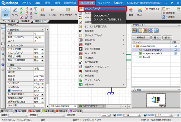Open the ファイル menu
181x122 pixels.
pos(26,3)
